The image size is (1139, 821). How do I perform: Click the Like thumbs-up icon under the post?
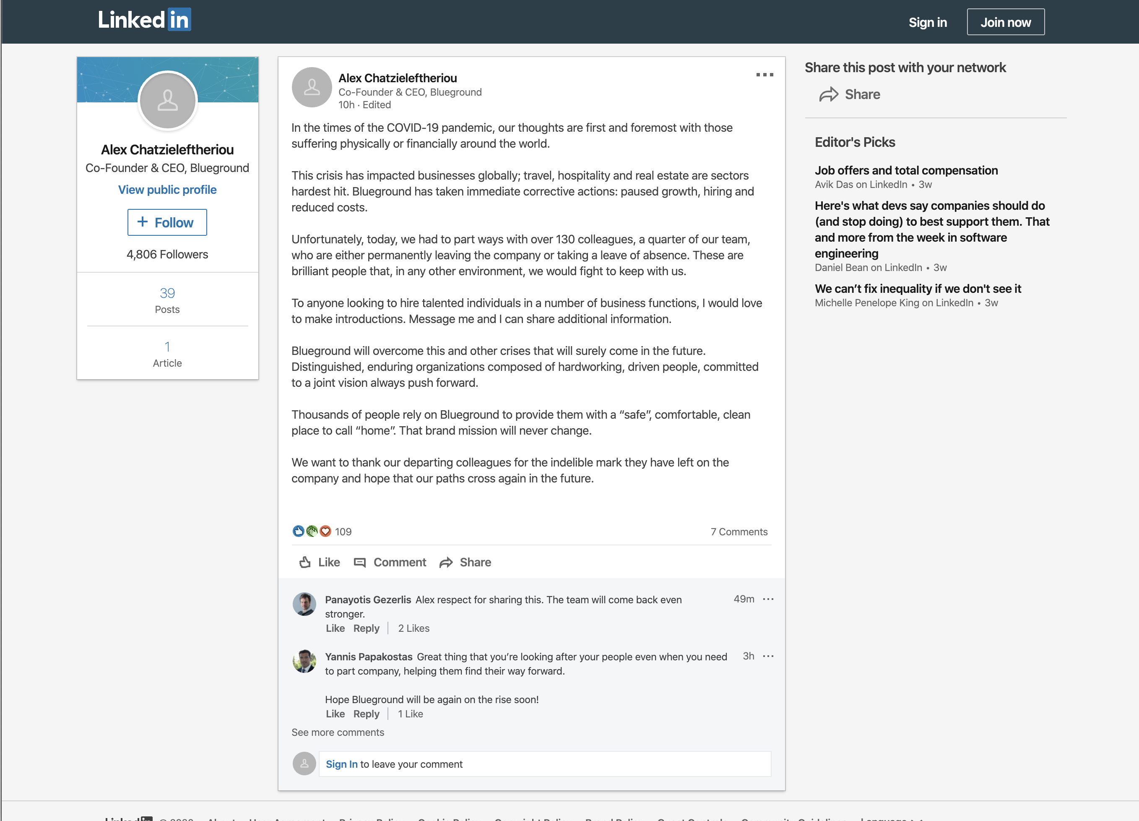(x=305, y=562)
